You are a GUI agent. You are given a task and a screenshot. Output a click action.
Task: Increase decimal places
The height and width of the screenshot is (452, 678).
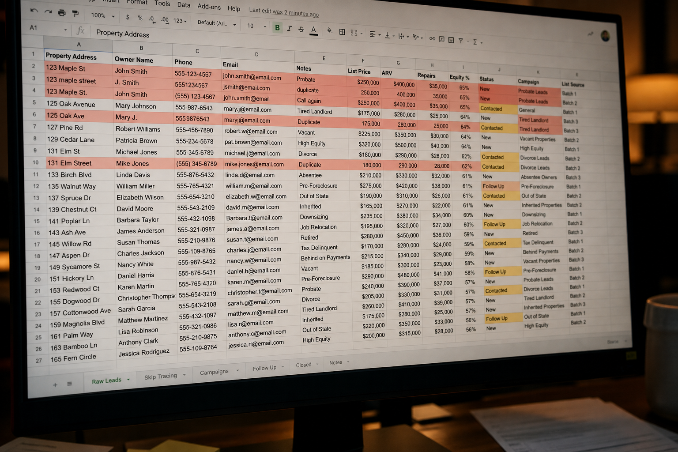pyautogui.click(x=165, y=20)
